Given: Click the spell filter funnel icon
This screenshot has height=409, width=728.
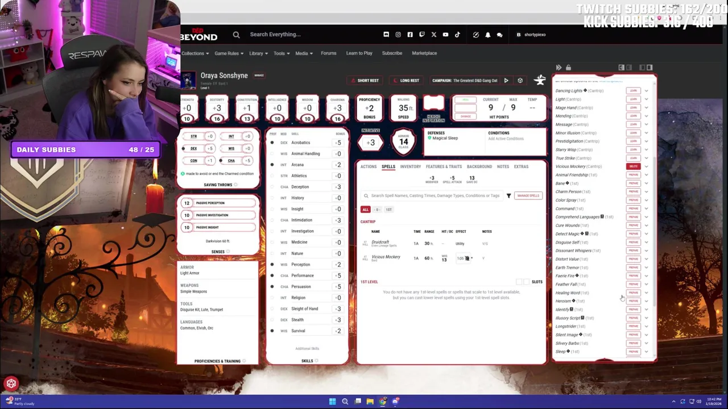Looking at the screenshot, I should [x=508, y=195].
